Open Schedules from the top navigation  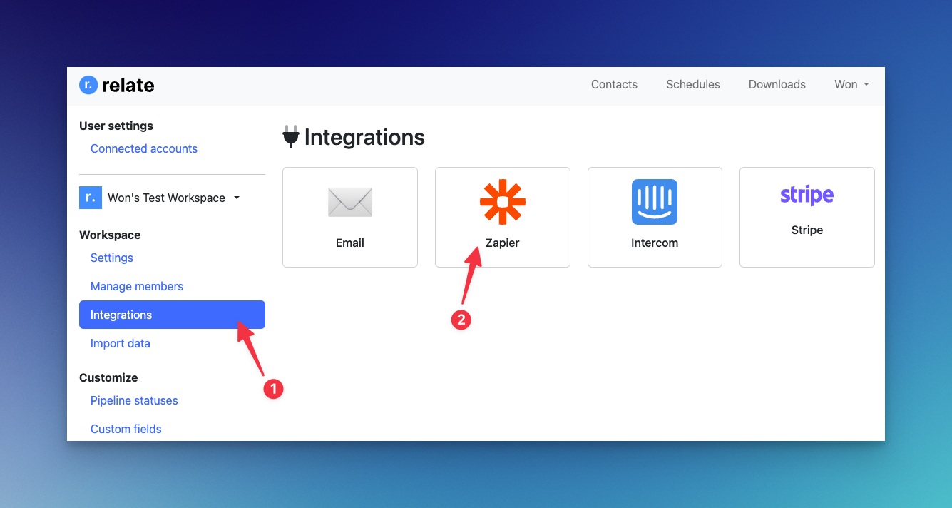pos(693,84)
